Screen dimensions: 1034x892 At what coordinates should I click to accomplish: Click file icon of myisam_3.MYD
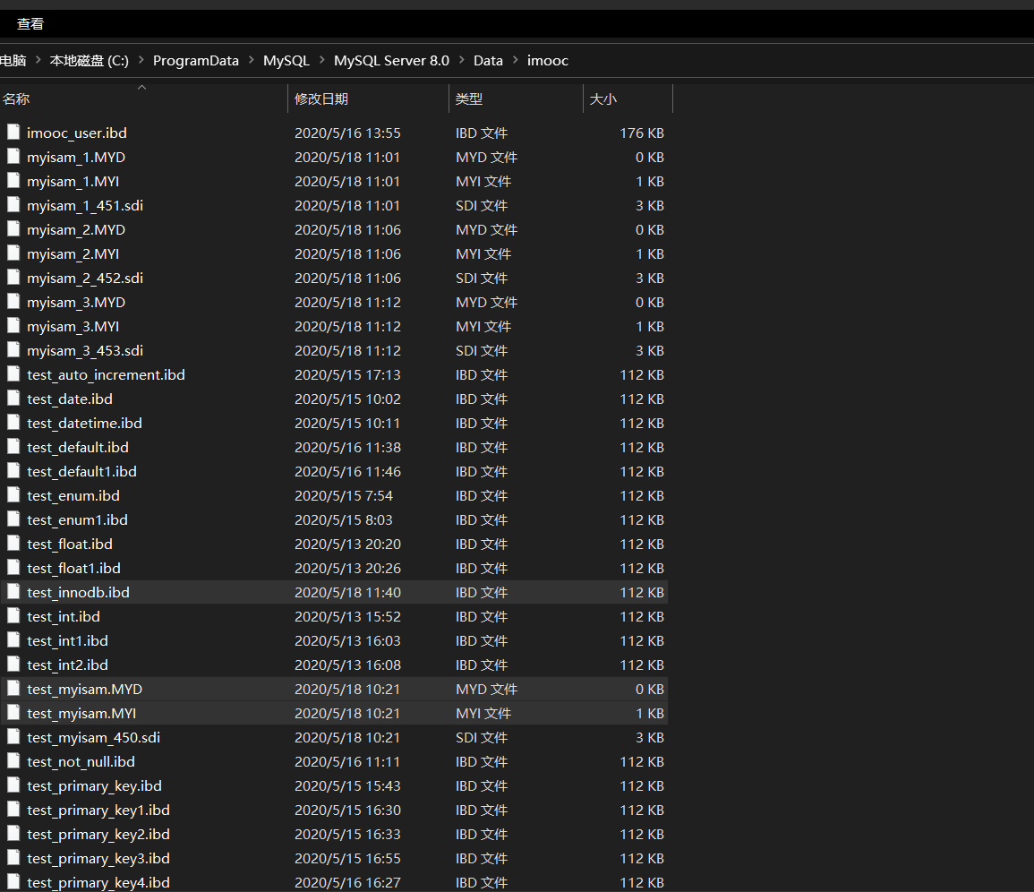click(13, 302)
